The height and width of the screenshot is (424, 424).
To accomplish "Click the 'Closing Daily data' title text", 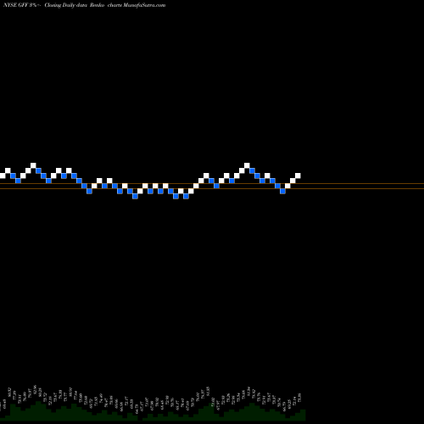I will coord(65,5).
